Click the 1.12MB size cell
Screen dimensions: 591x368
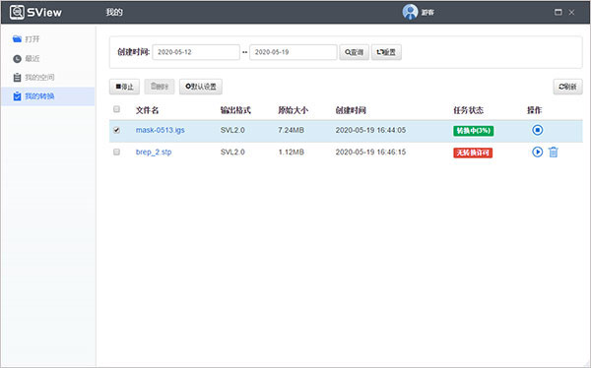point(291,152)
